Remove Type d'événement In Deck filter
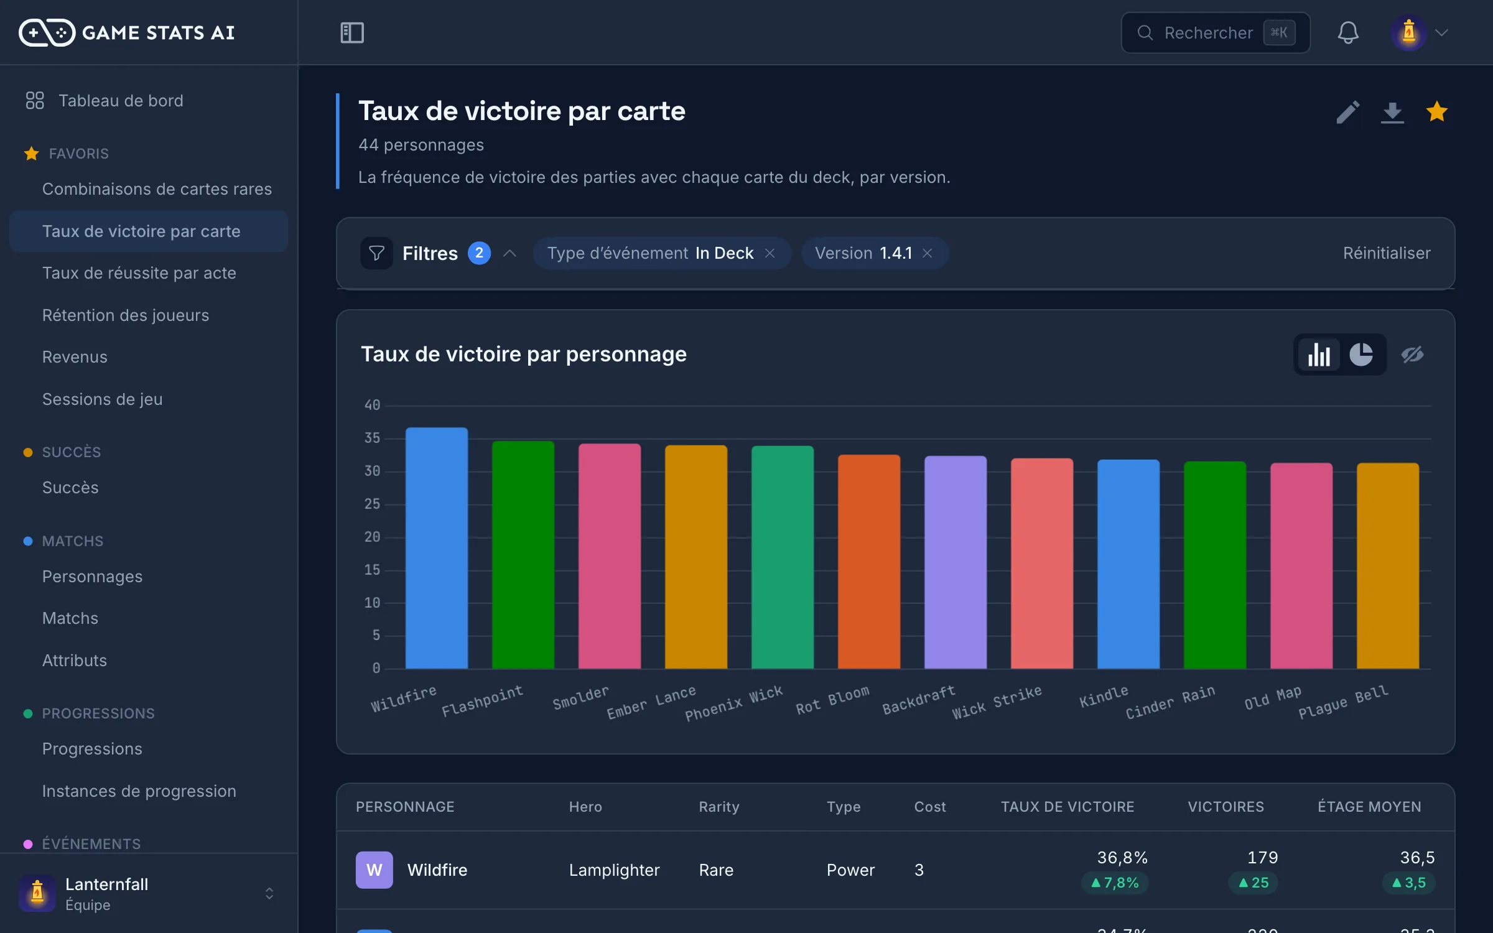 (770, 253)
